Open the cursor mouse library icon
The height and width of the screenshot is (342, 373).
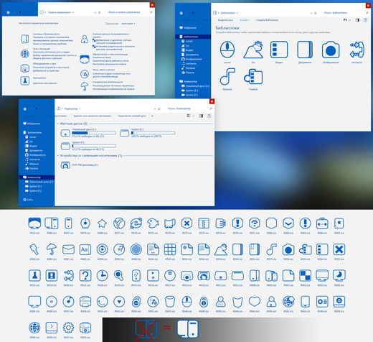pos(227,50)
